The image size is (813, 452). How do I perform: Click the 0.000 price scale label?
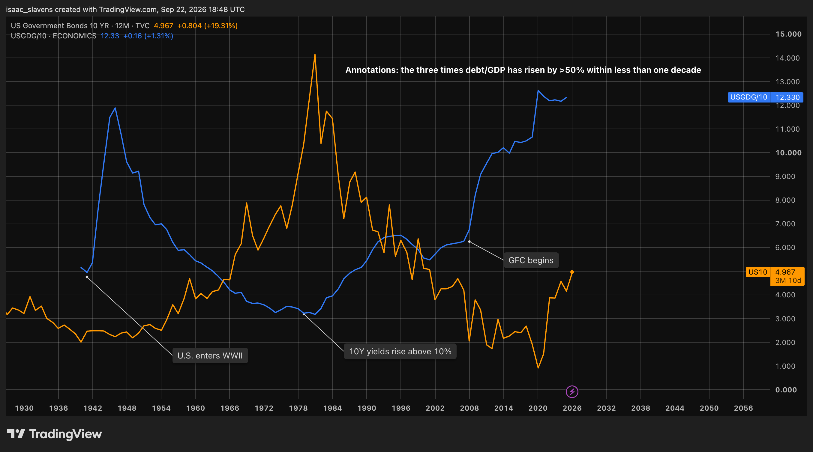coord(786,390)
